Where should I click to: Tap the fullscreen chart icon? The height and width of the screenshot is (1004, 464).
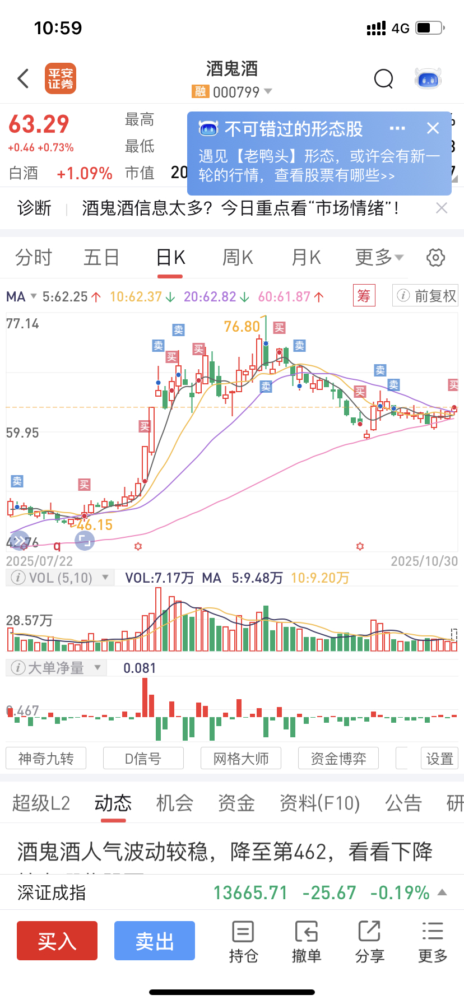click(85, 541)
